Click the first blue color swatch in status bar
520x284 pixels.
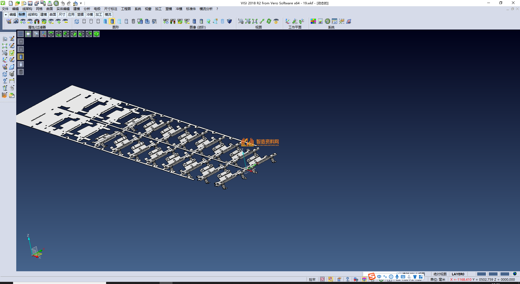[x=481, y=274]
